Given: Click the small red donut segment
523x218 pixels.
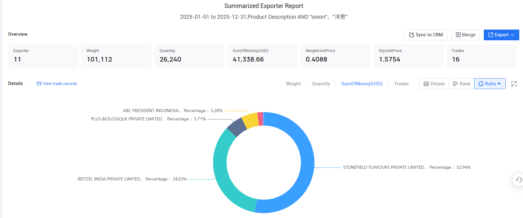Looking at the screenshot, I should click(260, 119).
